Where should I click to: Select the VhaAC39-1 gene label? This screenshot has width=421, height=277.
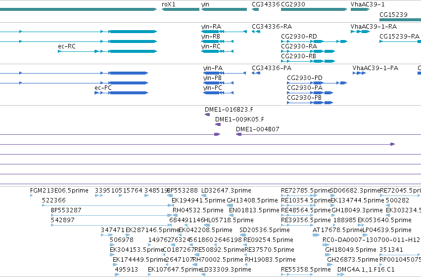(368, 4)
